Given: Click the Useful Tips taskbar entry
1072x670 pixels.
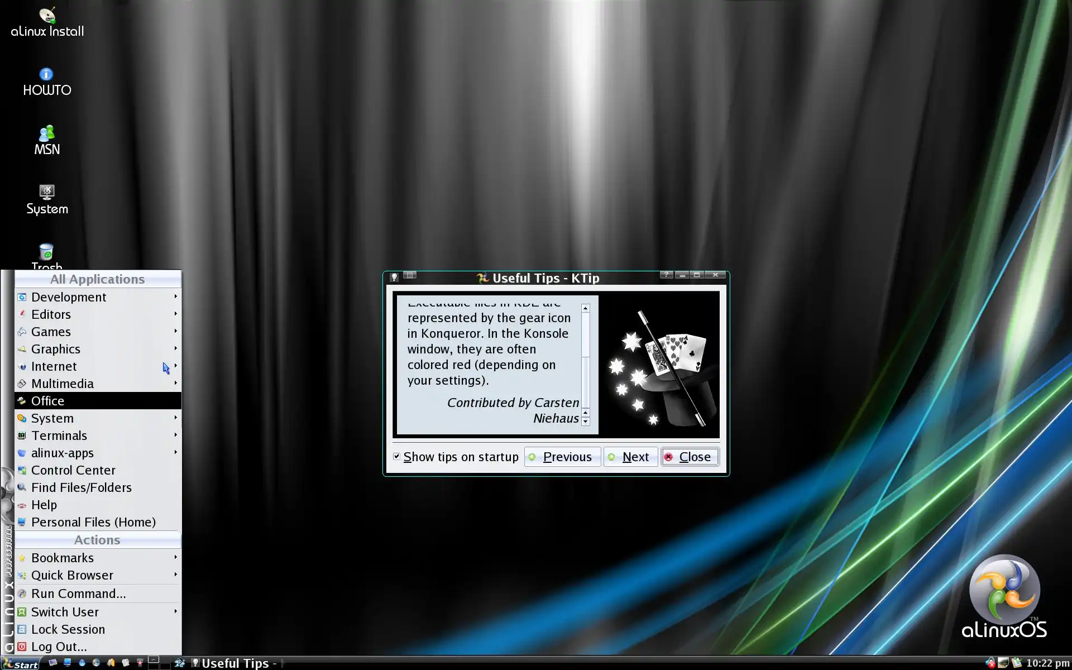Looking at the screenshot, I should tap(234, 663).
